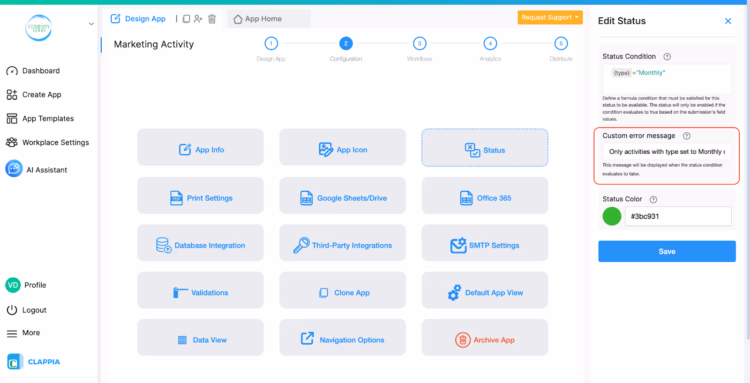This screenshot has width=750, height=383.
Task: Open the Data View tile
Action: point(201,337)
